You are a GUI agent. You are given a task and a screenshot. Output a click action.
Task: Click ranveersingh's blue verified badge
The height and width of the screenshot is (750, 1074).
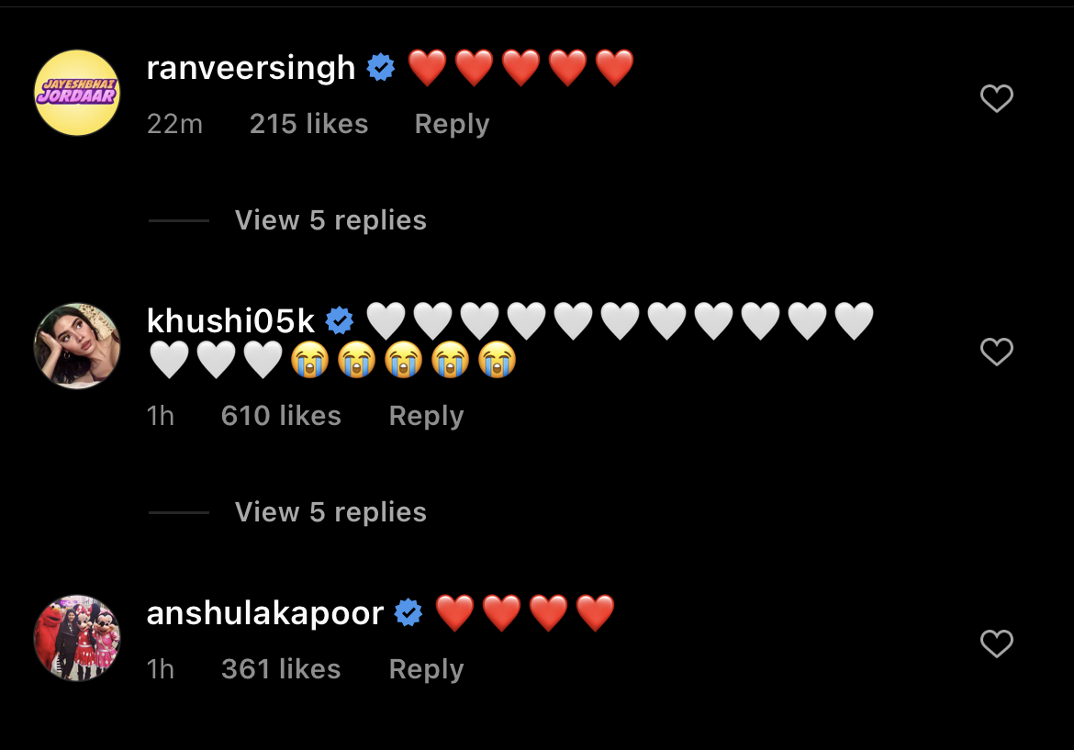[381, 67]
